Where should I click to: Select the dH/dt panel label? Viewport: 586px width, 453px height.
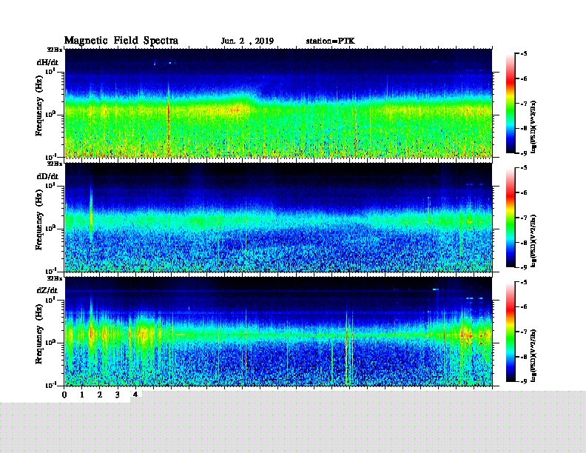point(47,62)
